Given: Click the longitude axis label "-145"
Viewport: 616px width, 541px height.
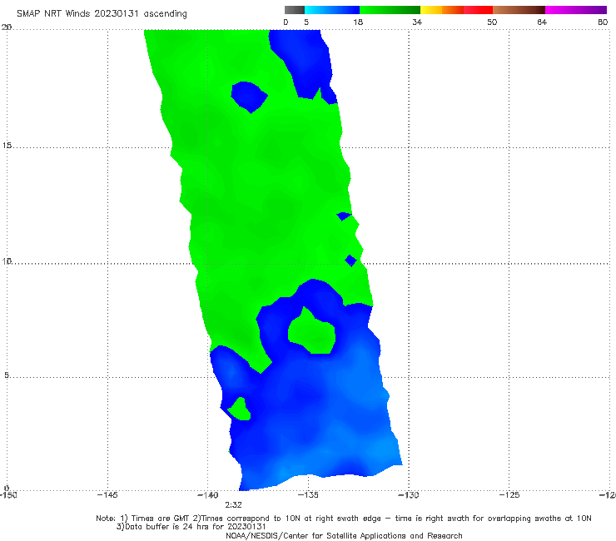Looking at the screenshot, I should tap(107, 495).
